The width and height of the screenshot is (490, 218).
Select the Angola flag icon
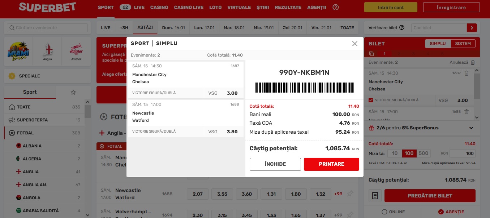18,198
